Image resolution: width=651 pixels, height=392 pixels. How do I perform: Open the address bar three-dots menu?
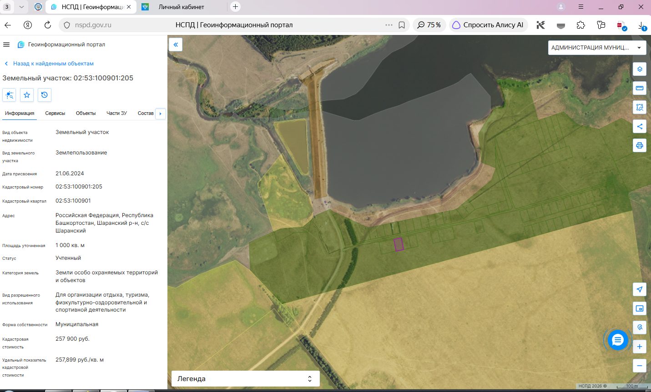coord(389,25)
